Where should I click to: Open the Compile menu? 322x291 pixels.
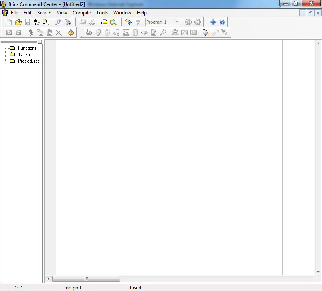point(81,13)
